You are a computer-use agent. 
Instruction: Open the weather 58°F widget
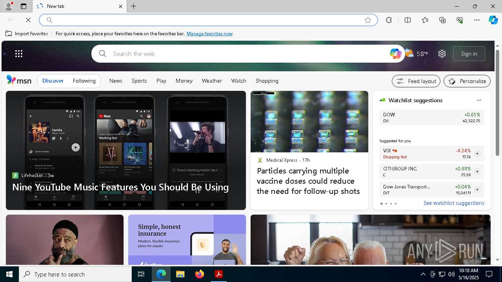pos(417,54)
